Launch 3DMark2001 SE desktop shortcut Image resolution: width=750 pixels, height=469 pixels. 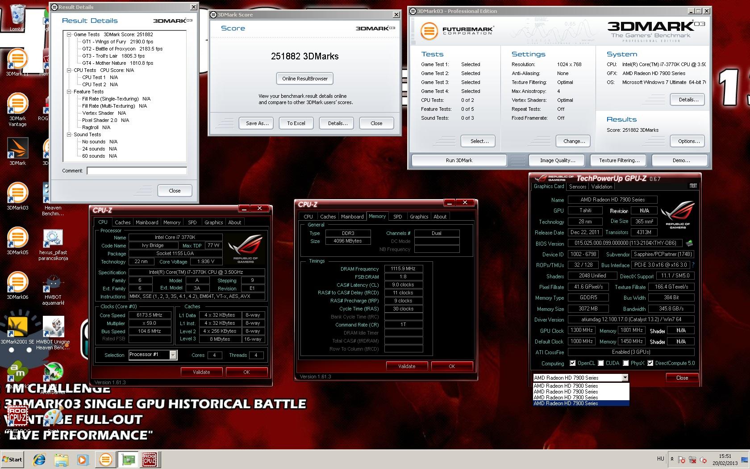pos(17,331)
